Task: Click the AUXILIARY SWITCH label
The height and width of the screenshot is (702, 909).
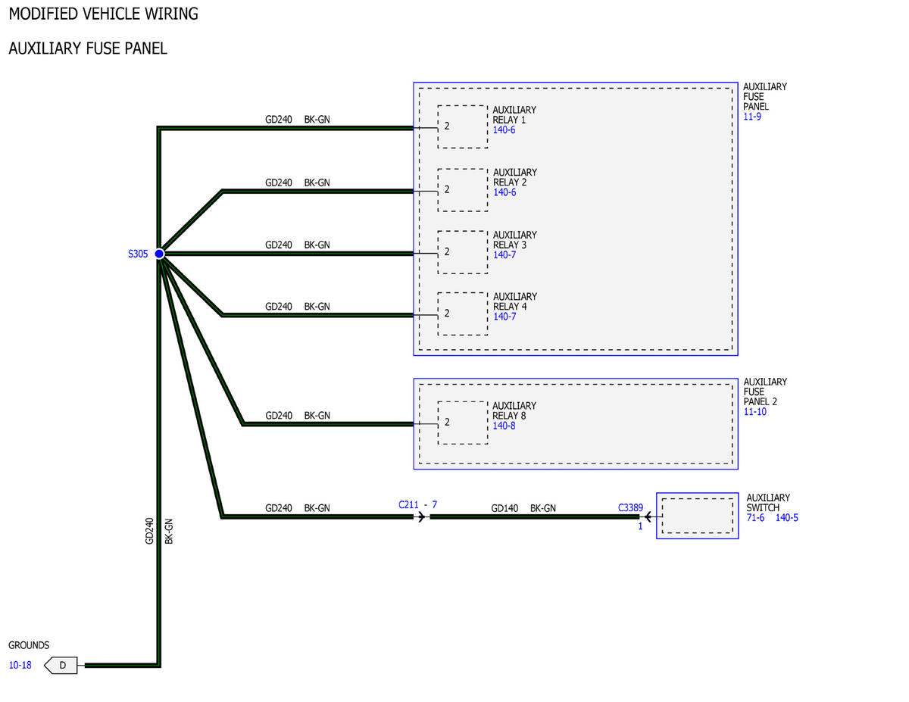Action: point(768,503)
